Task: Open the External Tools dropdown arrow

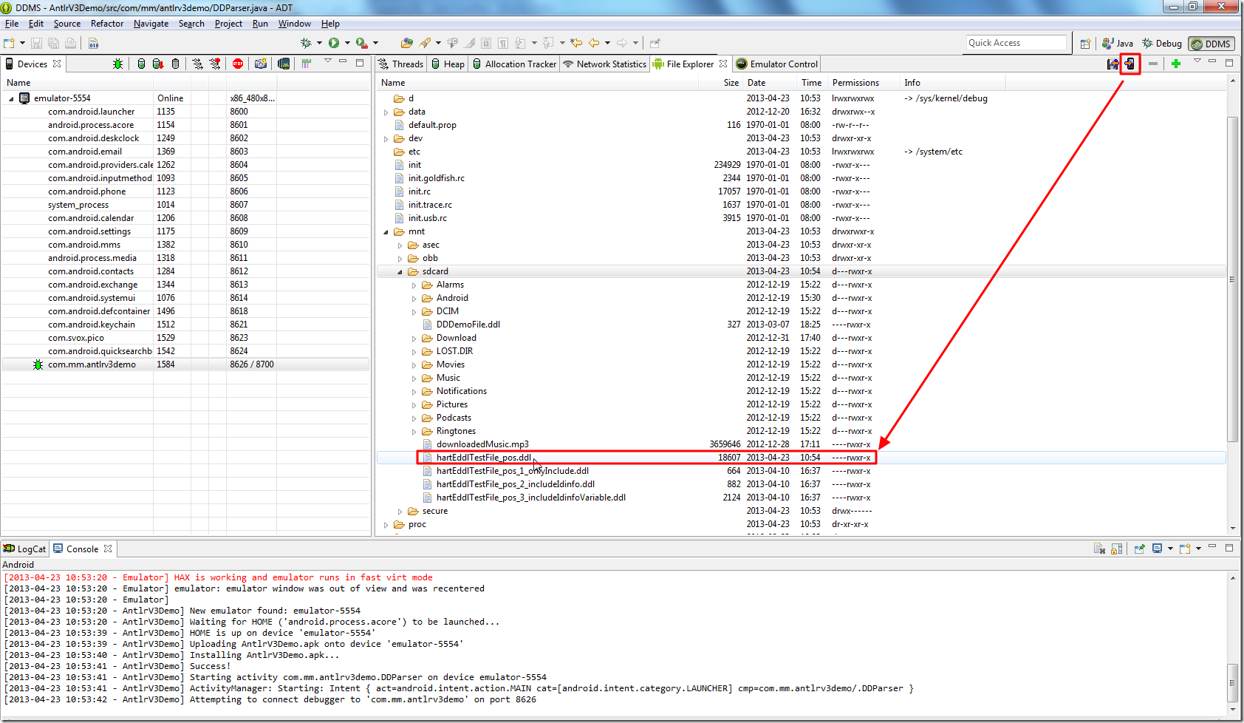Action: pos(375,44)
